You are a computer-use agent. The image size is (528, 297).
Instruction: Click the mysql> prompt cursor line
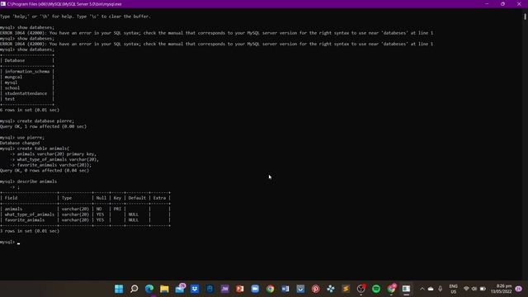tap(10, 242)
